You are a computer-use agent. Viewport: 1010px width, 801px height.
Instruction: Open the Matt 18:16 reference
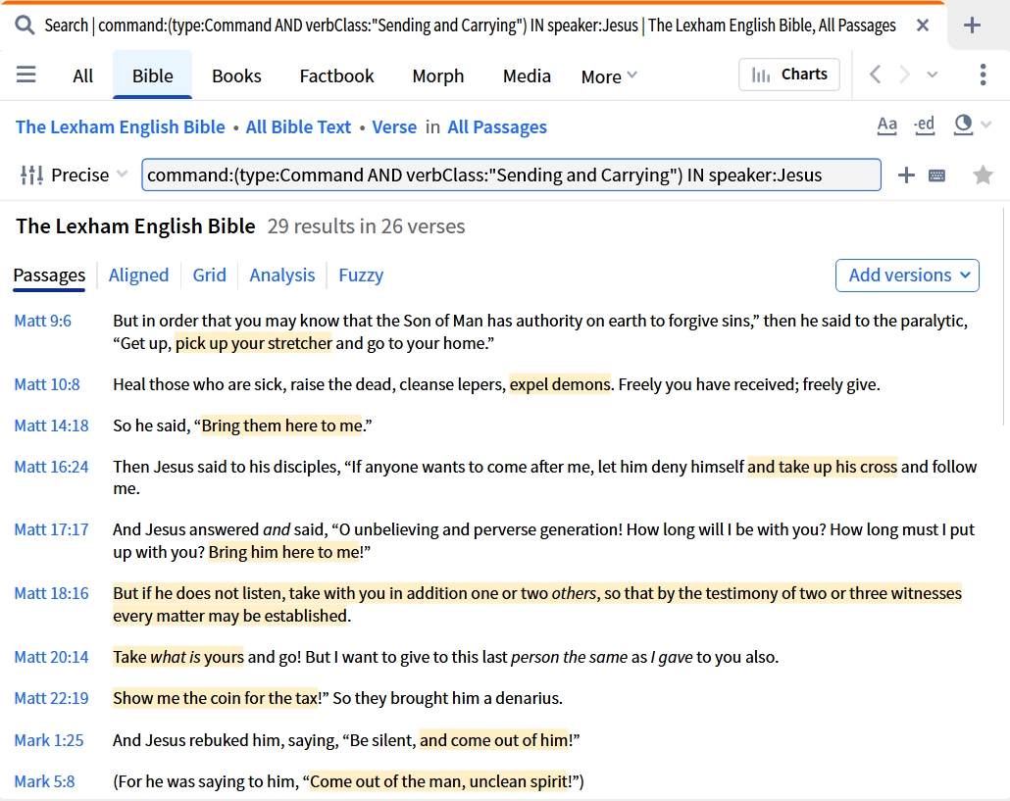coord(52,593)
